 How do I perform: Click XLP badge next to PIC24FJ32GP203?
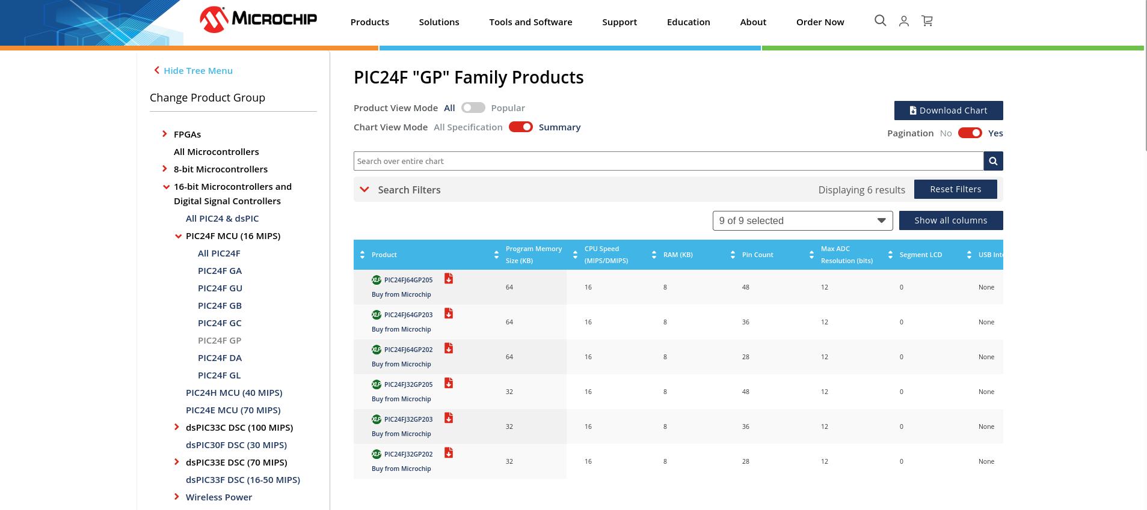click(x=377, y=419)
